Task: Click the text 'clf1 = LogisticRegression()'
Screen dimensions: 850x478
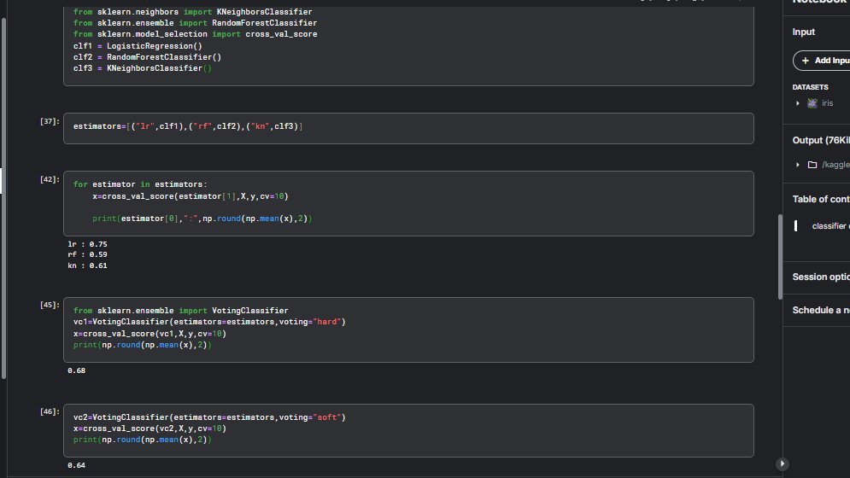Action: 138,46
